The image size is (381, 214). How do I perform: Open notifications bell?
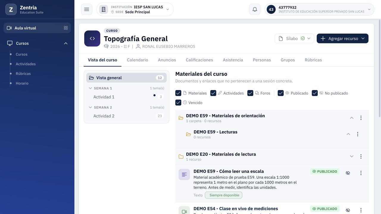(x=255, y=10)
